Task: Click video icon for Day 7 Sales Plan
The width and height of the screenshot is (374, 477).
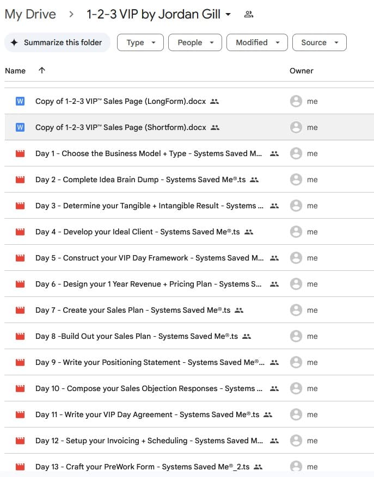Action: 21,310
